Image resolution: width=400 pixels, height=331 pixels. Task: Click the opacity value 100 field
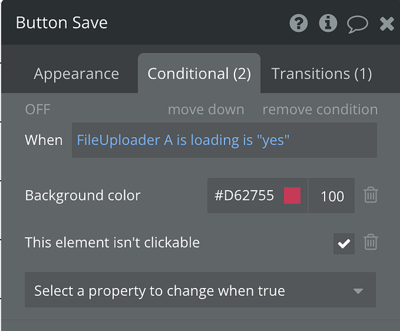(x=332, y=196)
